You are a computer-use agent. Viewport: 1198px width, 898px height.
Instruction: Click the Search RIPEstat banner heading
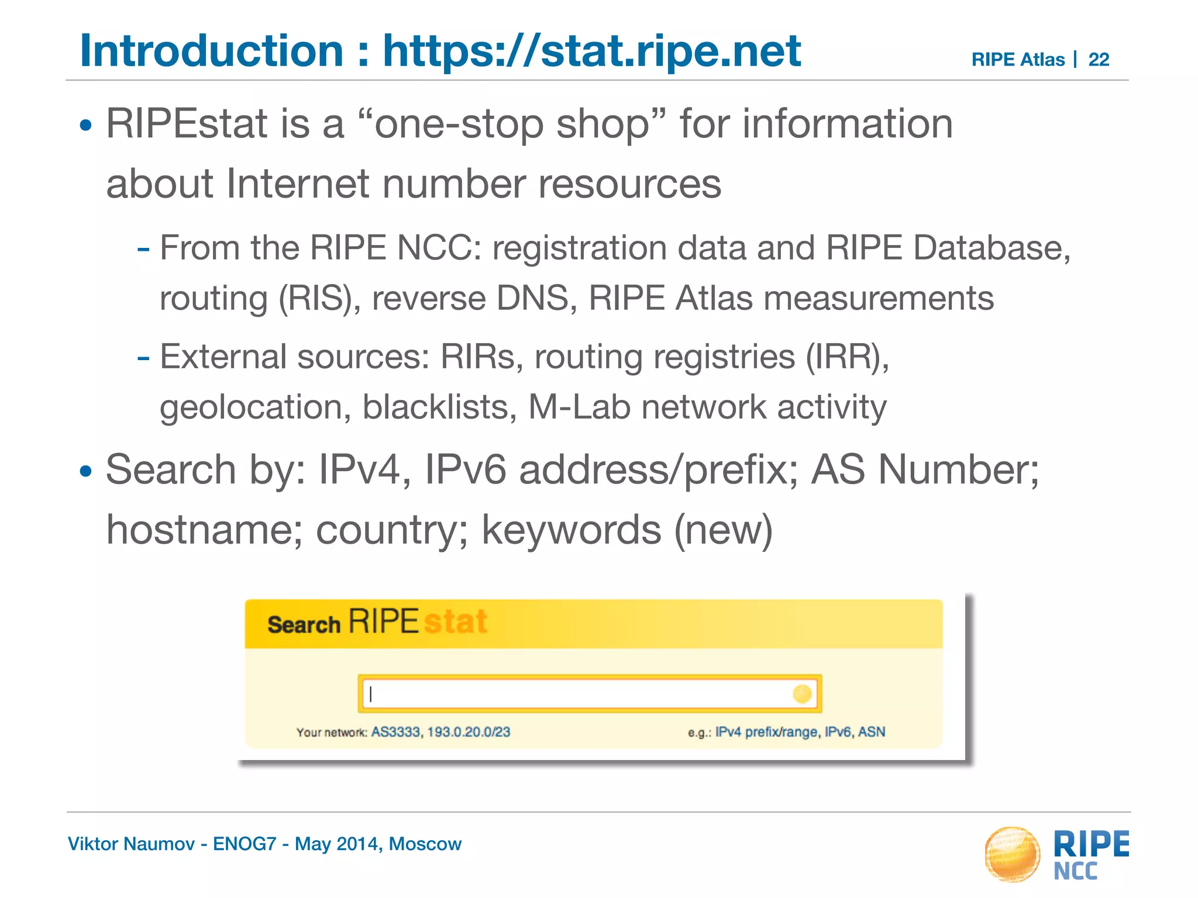pyautogui.click(x=377, y=621)
